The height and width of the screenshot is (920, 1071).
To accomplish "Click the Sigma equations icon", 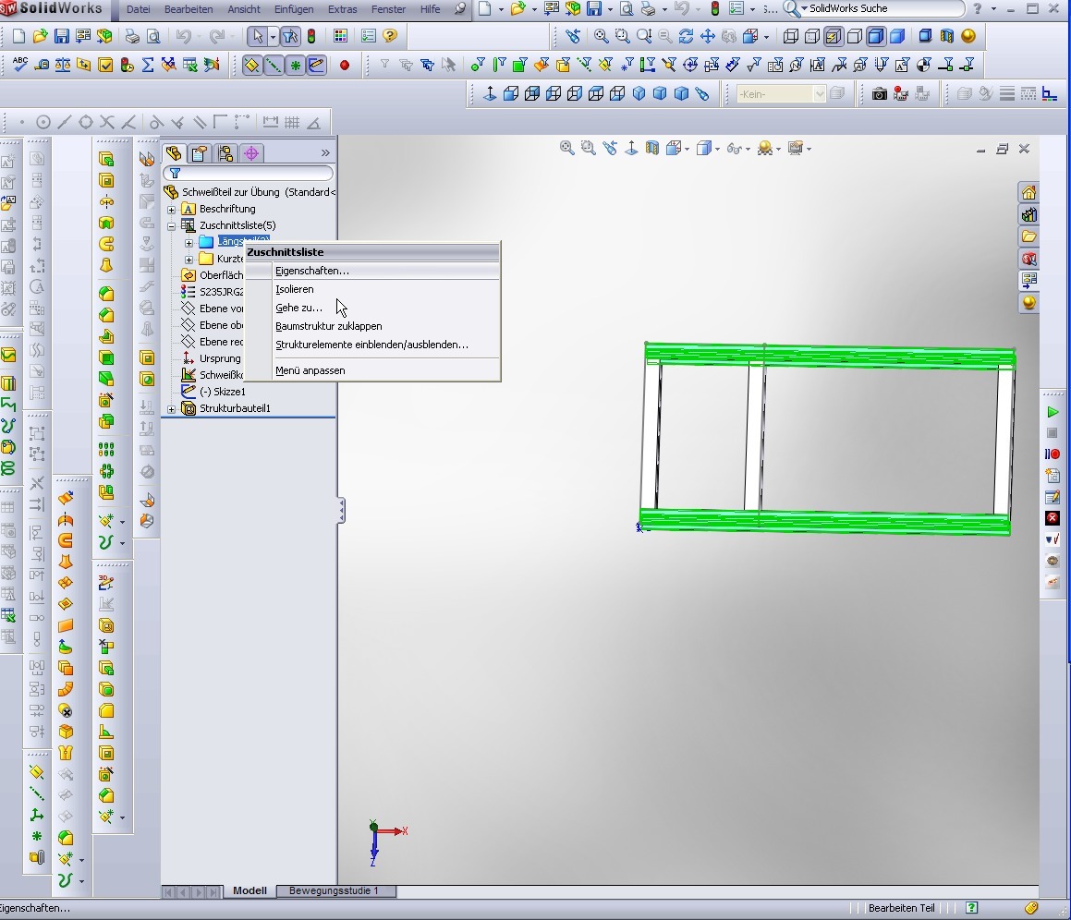I will pos(148,65).
